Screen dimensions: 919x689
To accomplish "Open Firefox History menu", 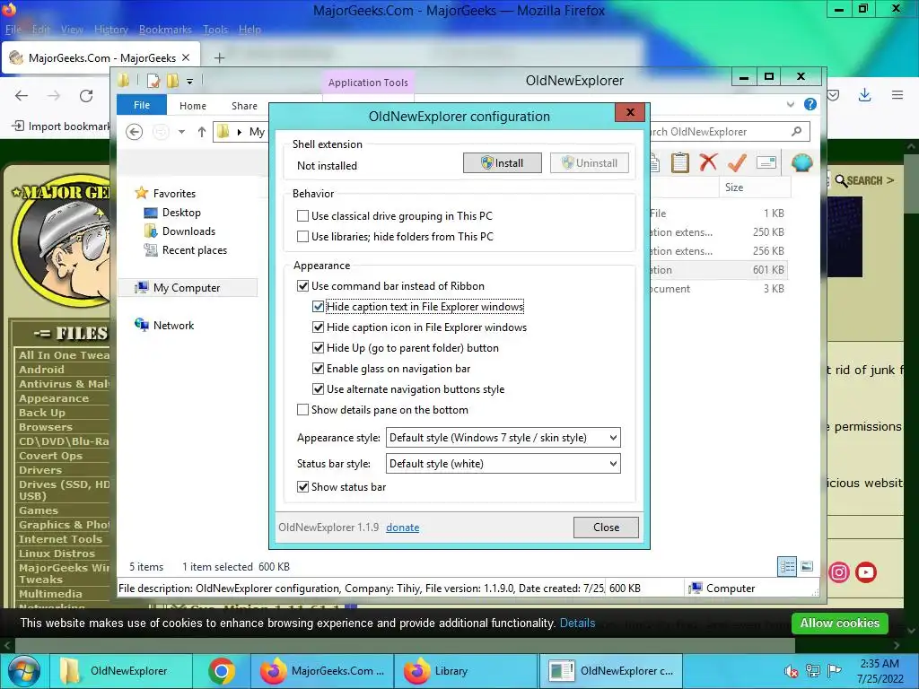I will pos(110,30).
